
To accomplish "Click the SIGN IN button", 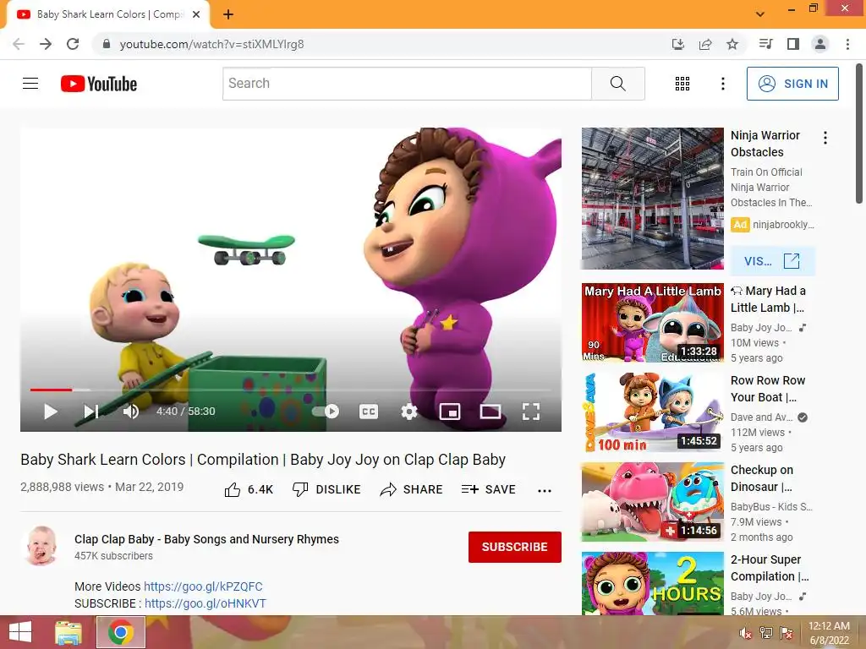I will (x=792, y=84).
